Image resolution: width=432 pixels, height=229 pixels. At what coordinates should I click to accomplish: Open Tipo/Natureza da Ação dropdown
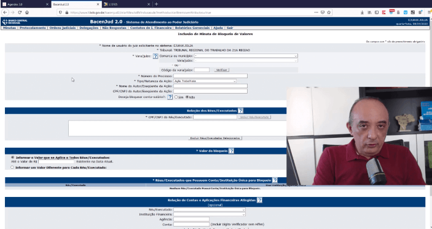205,81
